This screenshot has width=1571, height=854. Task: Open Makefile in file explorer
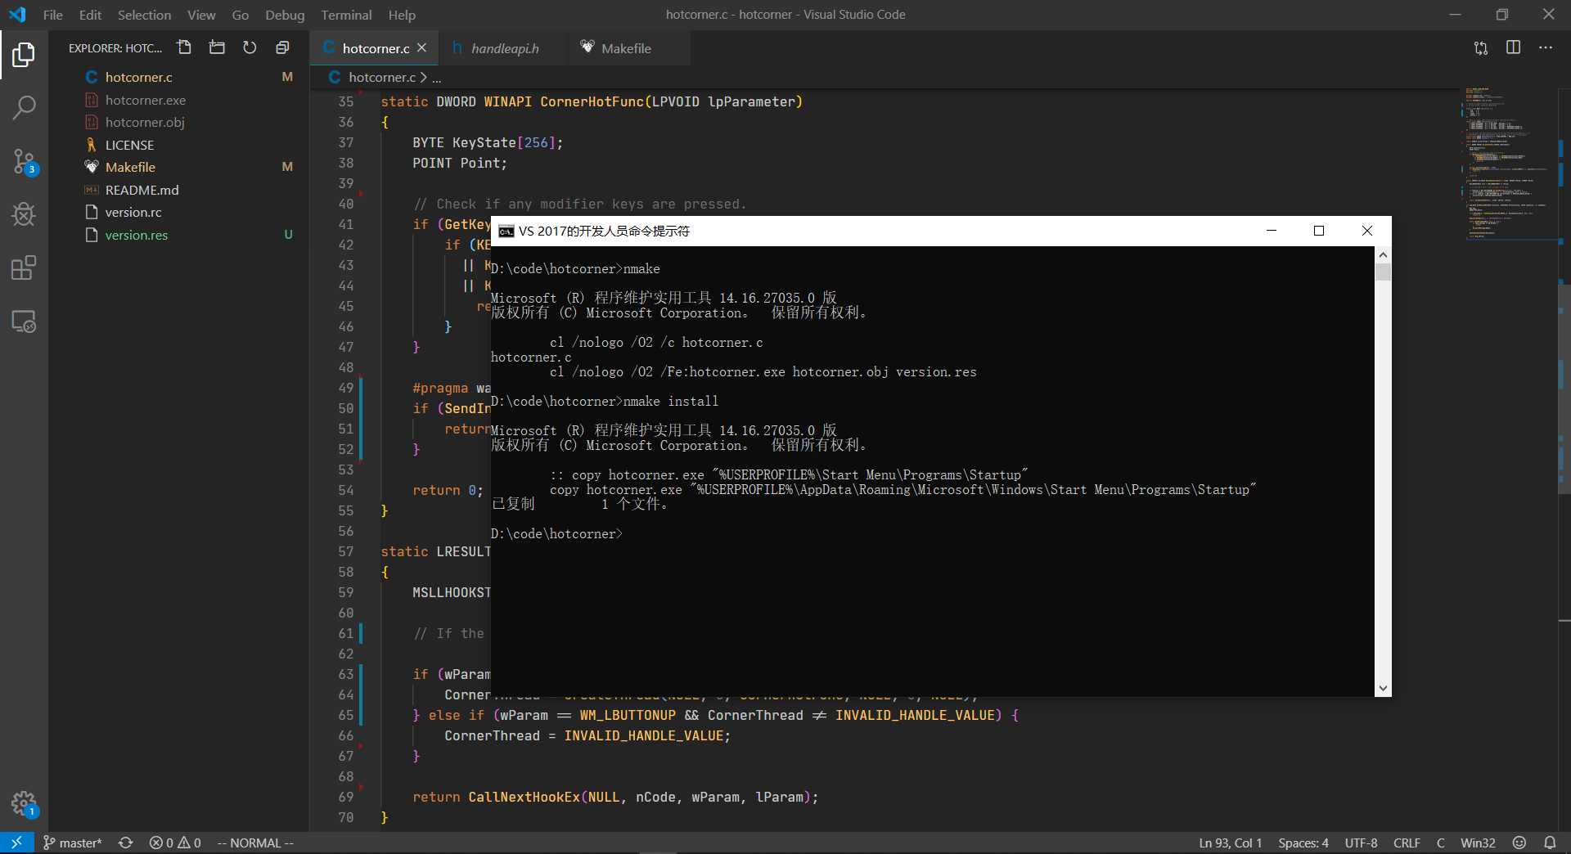pyautogui.click(x=178, y=167)
